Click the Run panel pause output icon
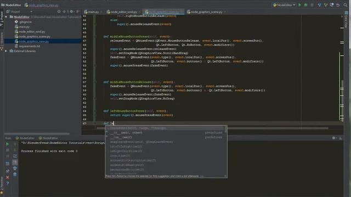351x197 pixels. (7, 156)
